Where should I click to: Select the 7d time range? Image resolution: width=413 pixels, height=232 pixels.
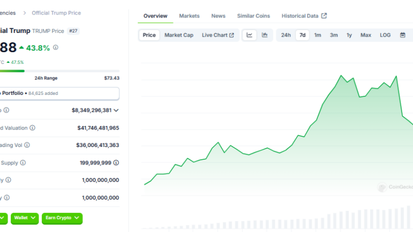303,35
